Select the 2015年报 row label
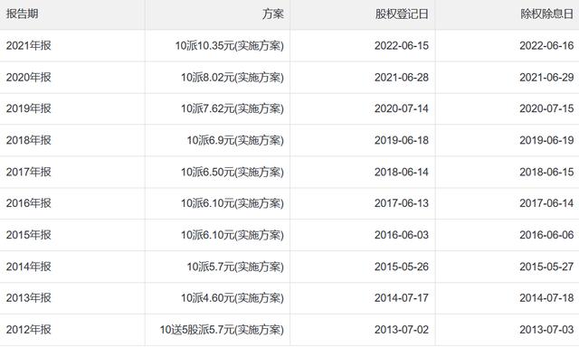 point(28,235)
